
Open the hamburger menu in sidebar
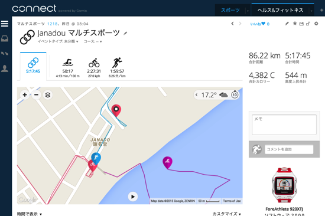[x=5, y=24]
